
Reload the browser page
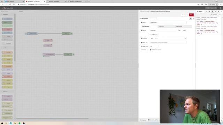point(10,5)
